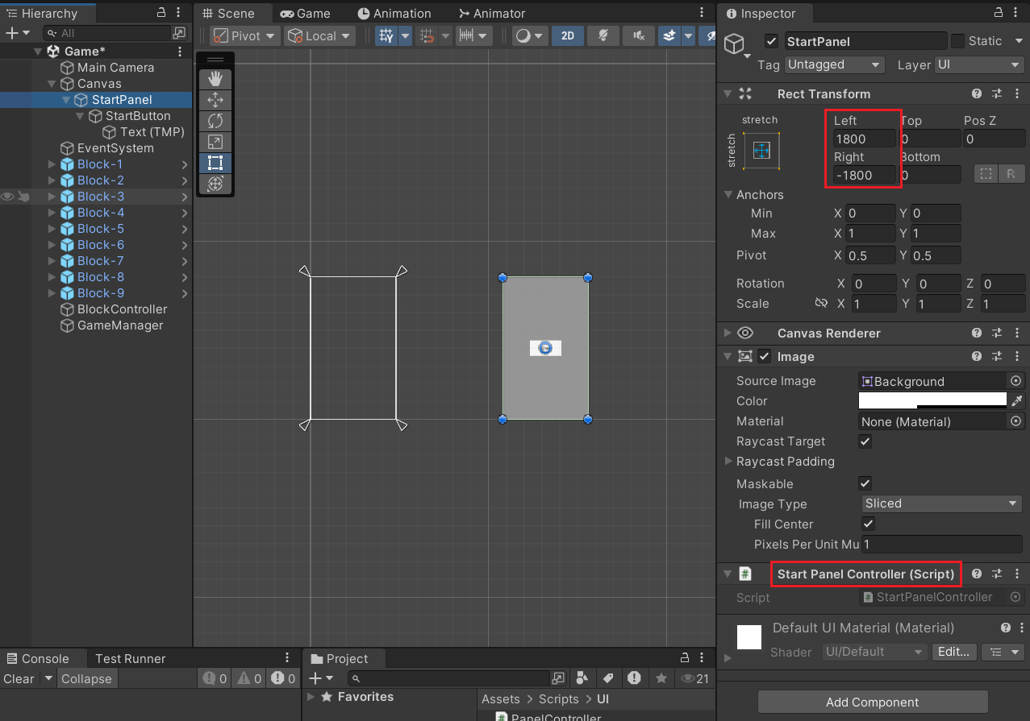Select the Rotate tool in scene overlay
The height and width of the screenshot is (721, 1030).
click(215, 121)
